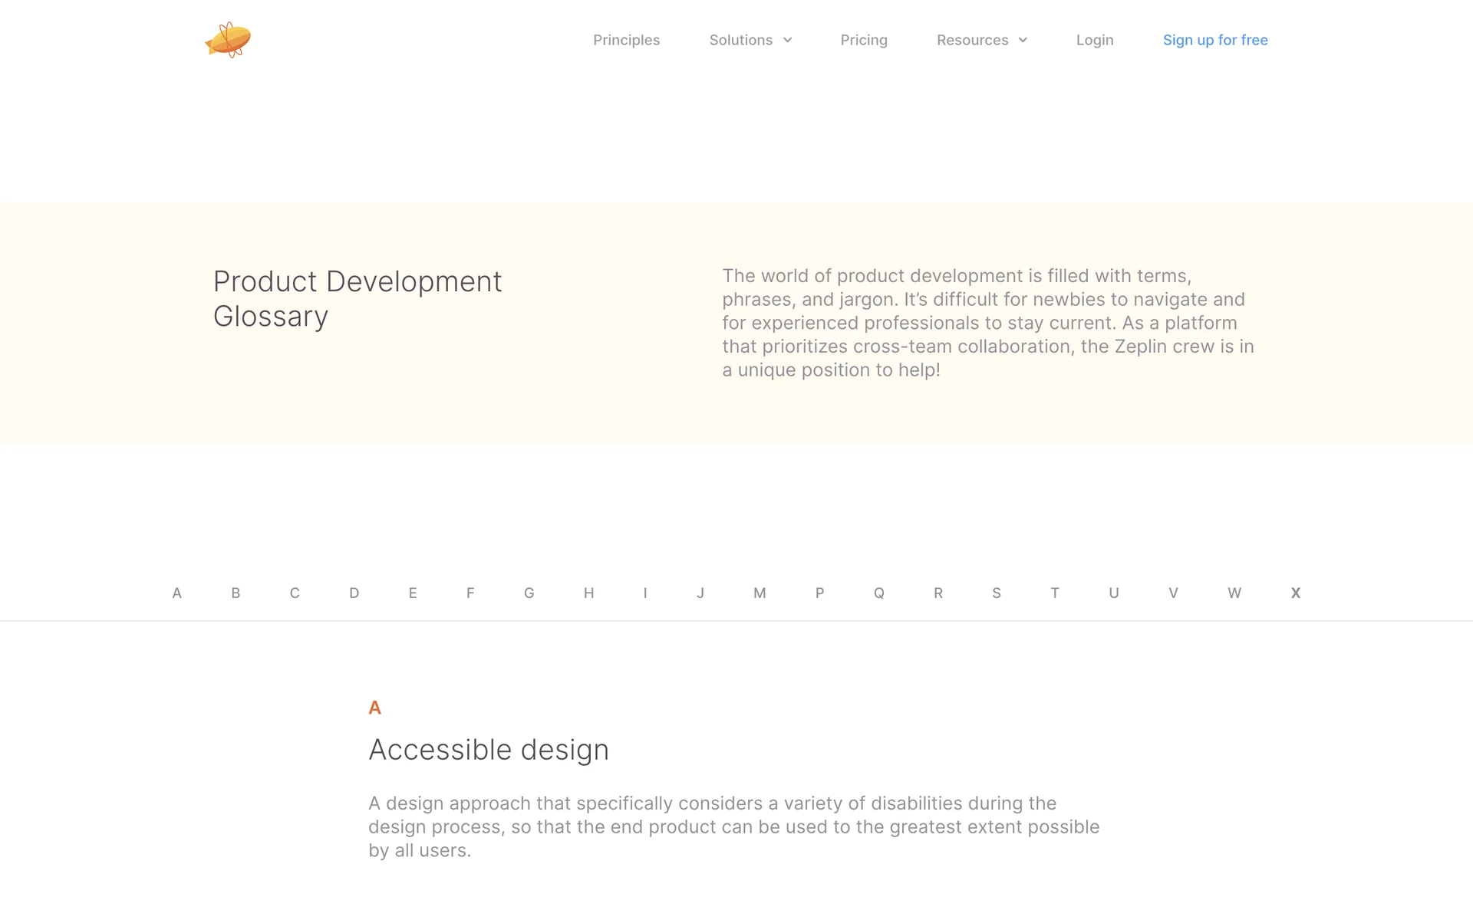1473x920 pixels.
Task: Expand the Solutions dropdown chevron
Action: (787, 41)
